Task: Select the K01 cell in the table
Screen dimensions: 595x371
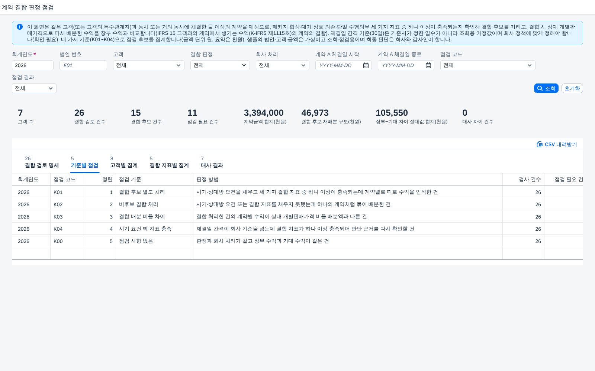Action: [68, 192]
